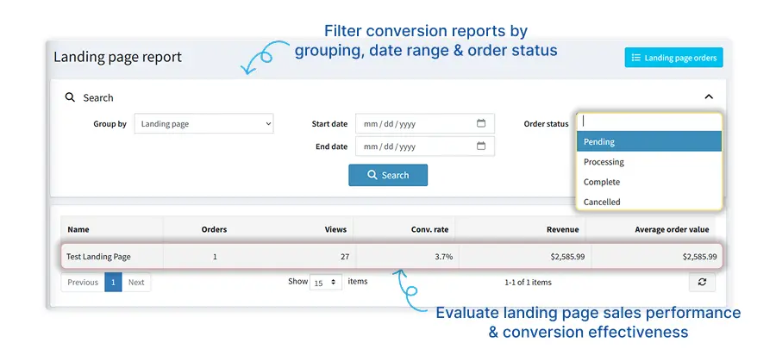
Task: Select Processing order status
Action: 648,162
